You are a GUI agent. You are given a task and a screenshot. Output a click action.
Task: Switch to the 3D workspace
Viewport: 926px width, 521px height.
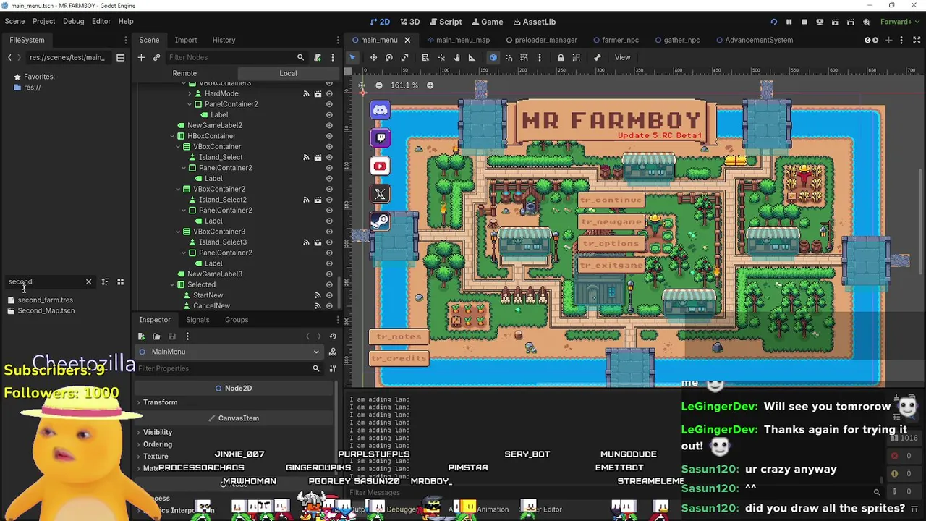[x=409, y=22]
